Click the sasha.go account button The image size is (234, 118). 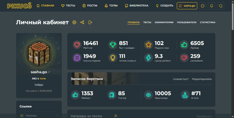187,6
